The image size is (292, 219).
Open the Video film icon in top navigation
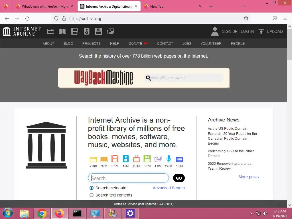click(x=75, y=31)
